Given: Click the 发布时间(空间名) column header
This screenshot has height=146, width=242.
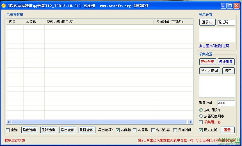Looking at the screenshot, I should click(173, 22).
